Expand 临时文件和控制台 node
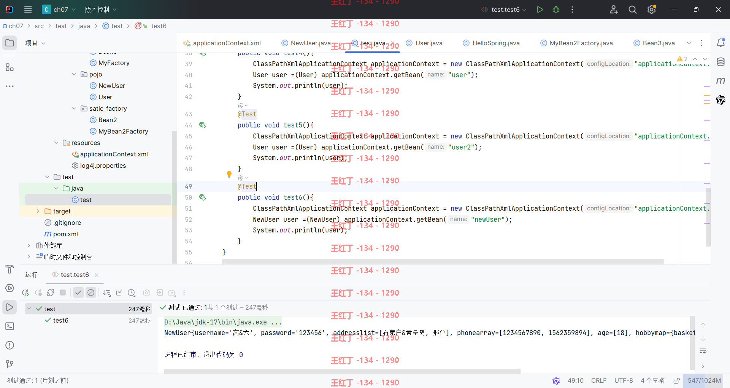The width and height of the screenshot is (730, 388). point(29,257)
